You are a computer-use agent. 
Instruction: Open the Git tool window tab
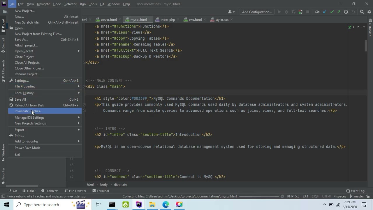coord(13,191)
